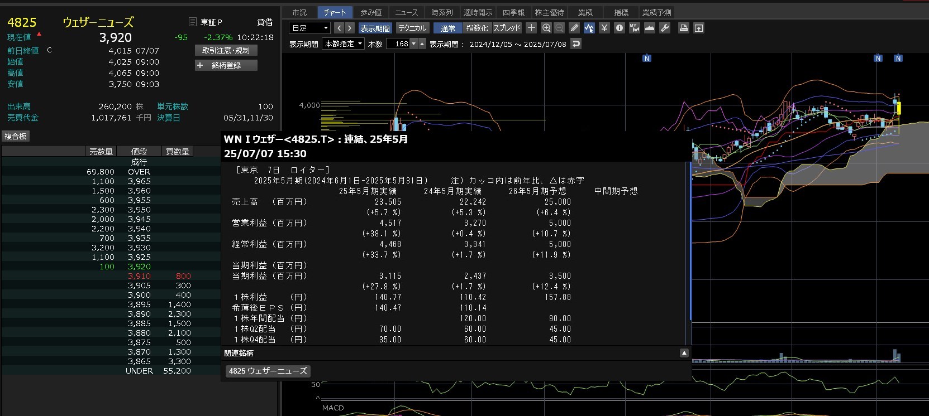Click the 複合板 button

(x=15, y=136)
